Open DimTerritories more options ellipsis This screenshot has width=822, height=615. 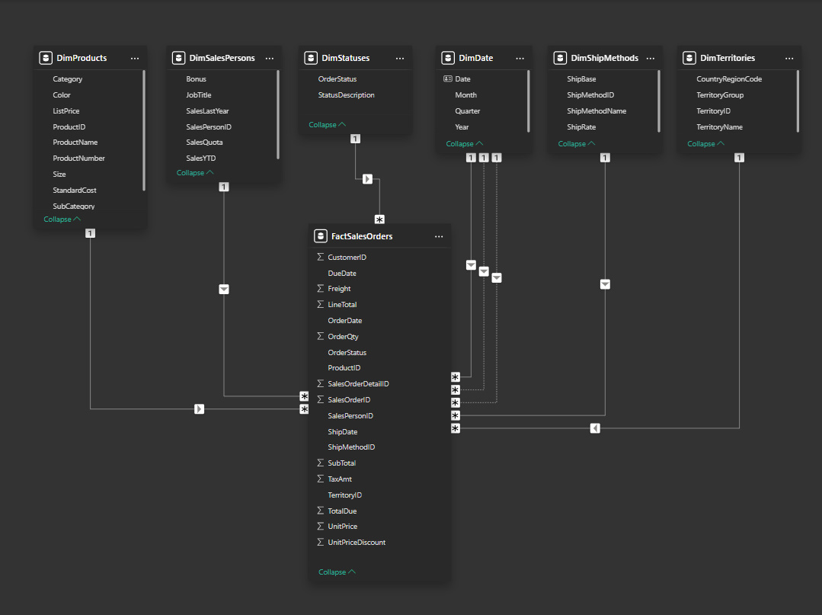789,58
